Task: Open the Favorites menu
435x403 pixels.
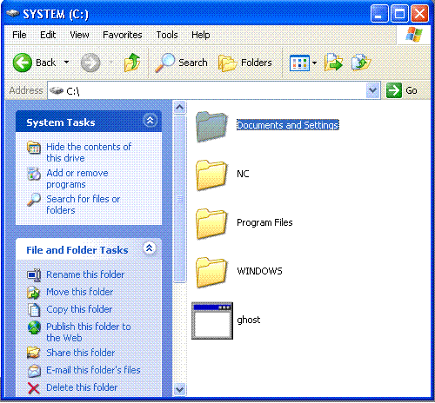Action: [x=123, y=35]
